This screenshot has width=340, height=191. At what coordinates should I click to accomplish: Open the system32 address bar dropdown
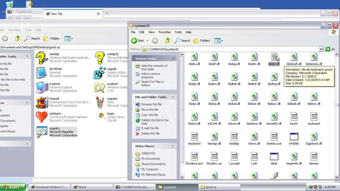point(321,49)
